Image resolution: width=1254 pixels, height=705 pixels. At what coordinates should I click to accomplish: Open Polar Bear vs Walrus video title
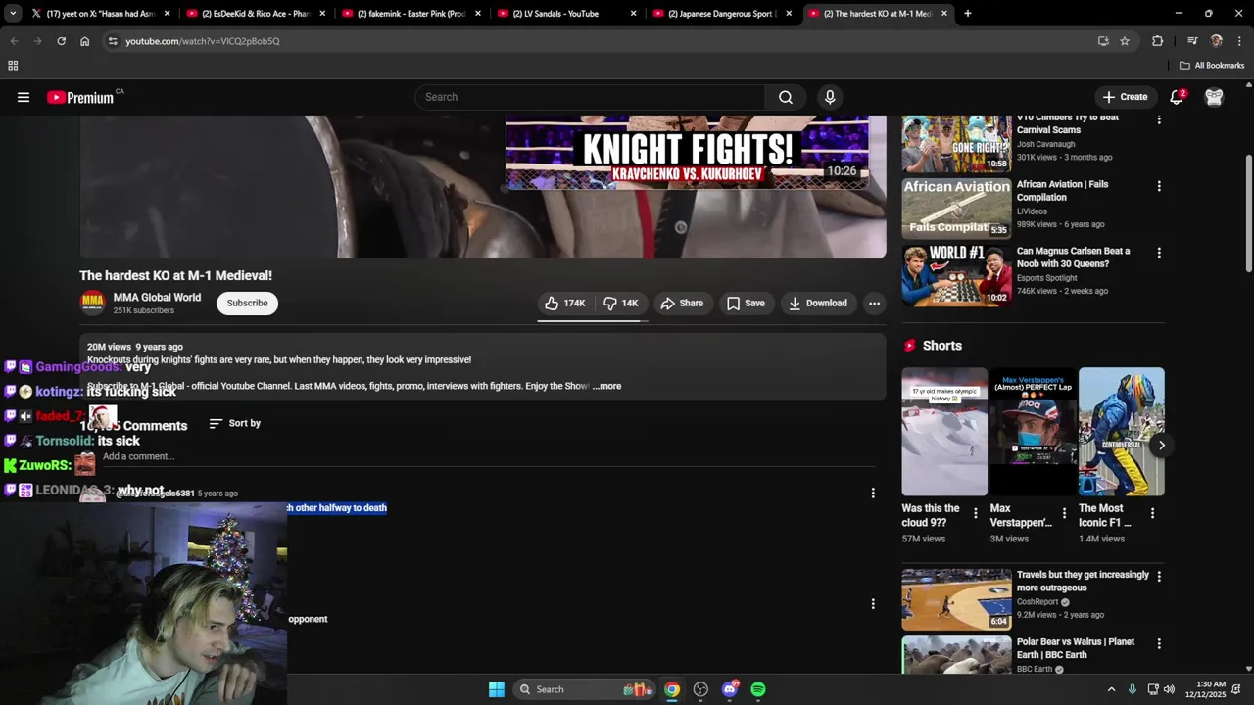[1076, 648]
